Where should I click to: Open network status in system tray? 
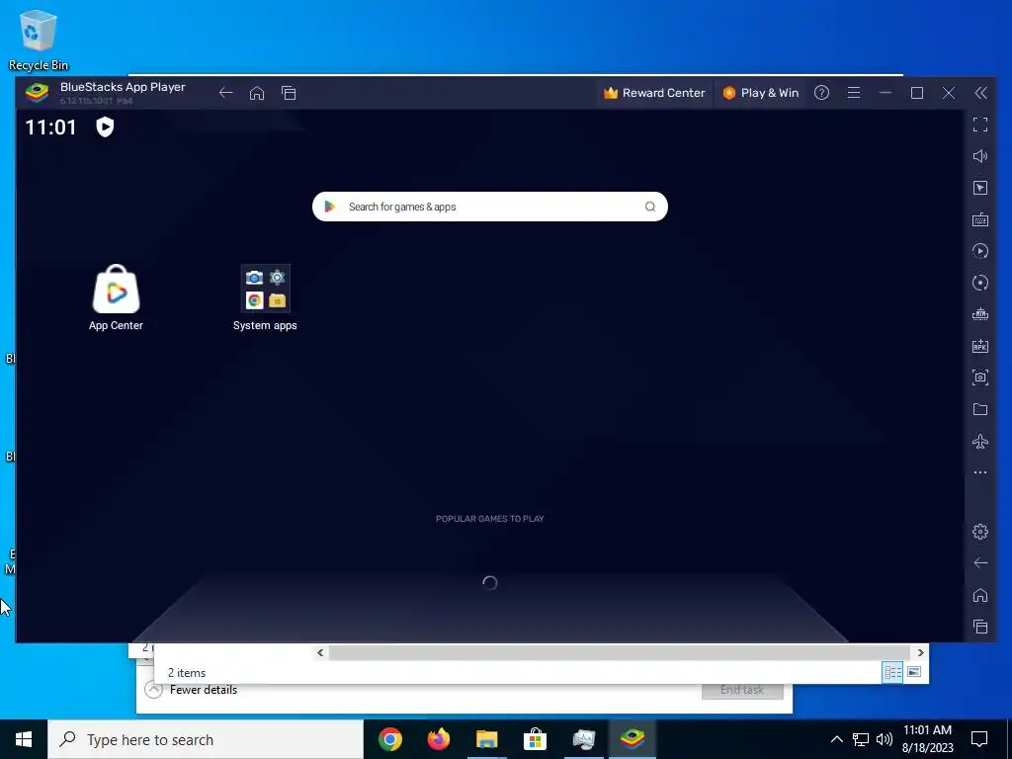tap(861, 739)
